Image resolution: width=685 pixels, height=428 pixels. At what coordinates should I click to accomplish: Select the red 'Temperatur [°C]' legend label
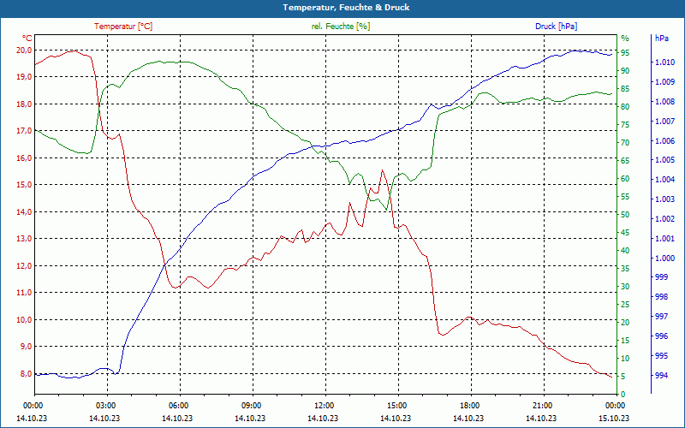point(123,27)
